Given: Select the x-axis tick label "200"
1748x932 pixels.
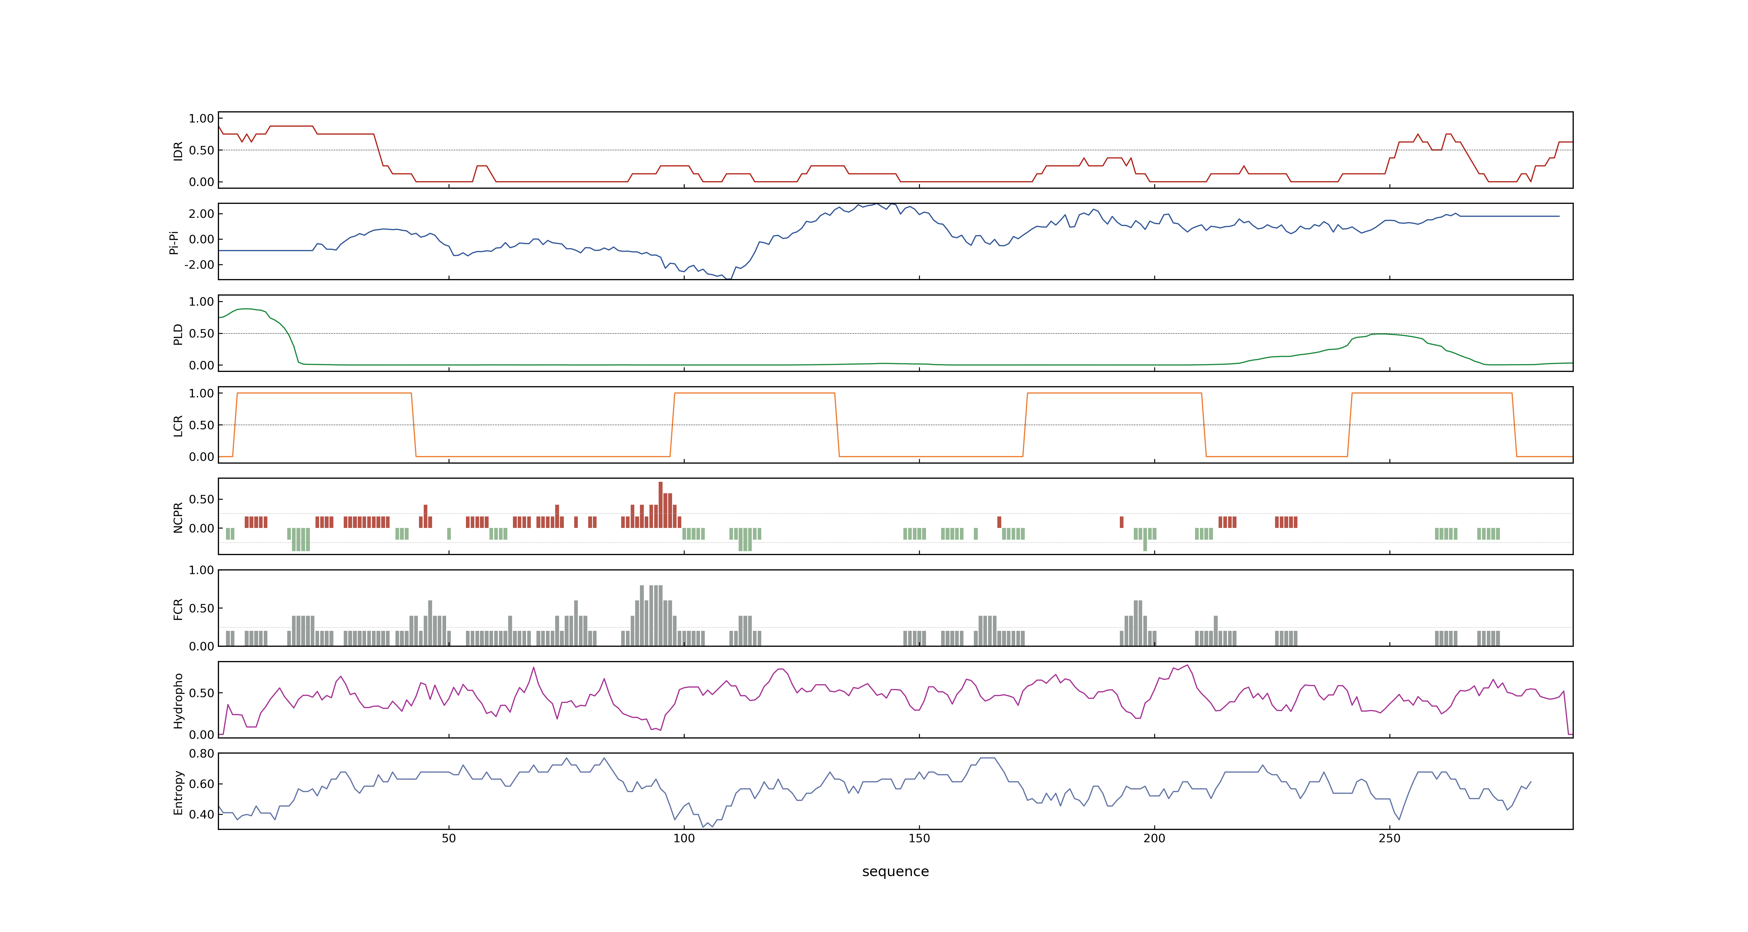Looking at the screenshot, I should 1154,838.
